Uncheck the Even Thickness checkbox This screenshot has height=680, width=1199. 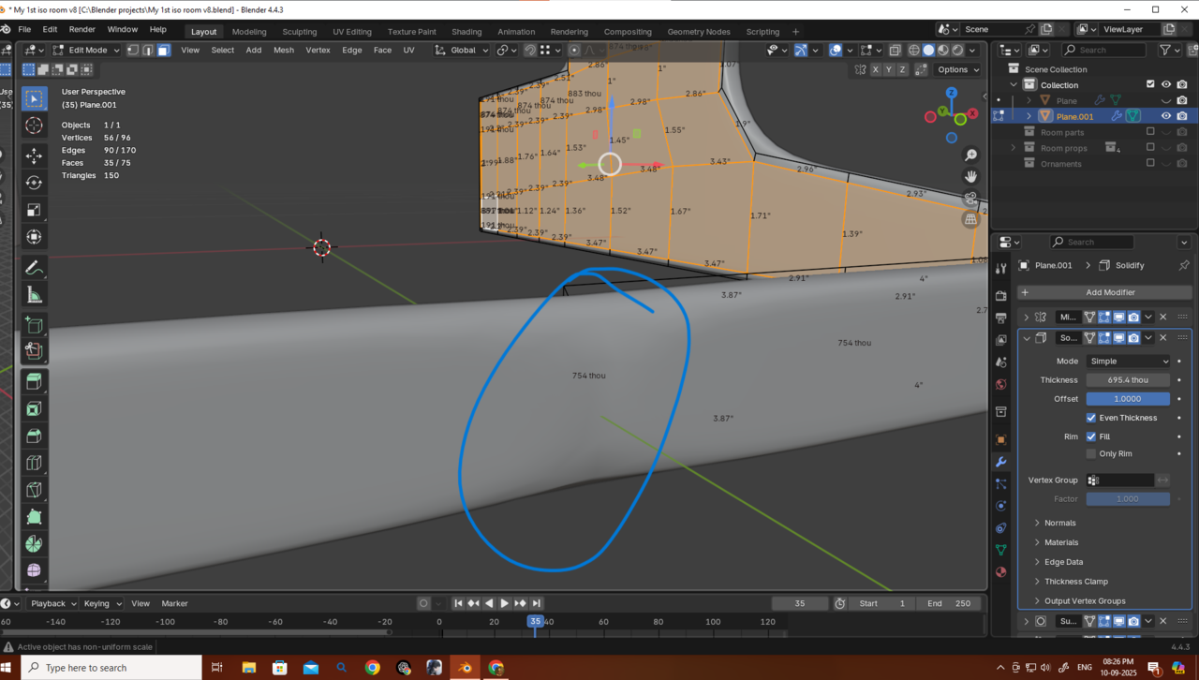(1091, 418)
